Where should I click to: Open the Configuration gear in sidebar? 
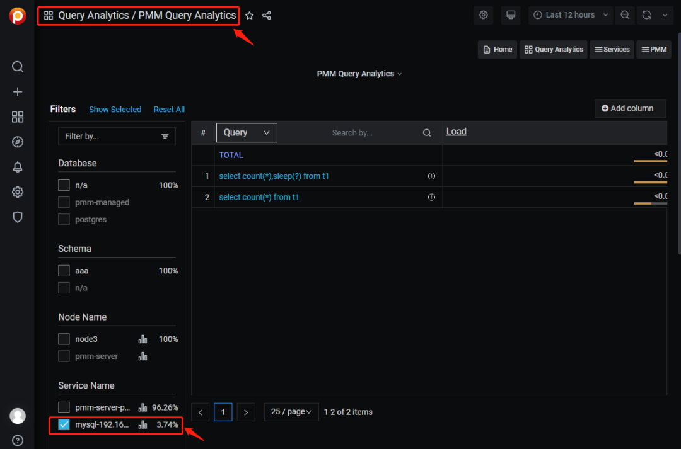click(x=18, y=191)
